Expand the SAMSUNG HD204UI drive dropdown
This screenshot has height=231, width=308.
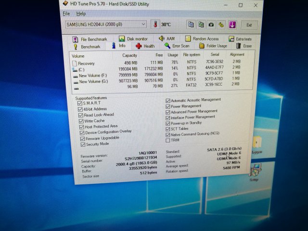pyautogui.click(x=143, y=24)
